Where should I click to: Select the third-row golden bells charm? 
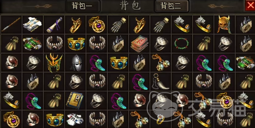160,62
